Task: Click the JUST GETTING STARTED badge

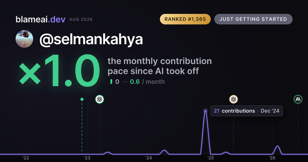Action: click(253, 19)
